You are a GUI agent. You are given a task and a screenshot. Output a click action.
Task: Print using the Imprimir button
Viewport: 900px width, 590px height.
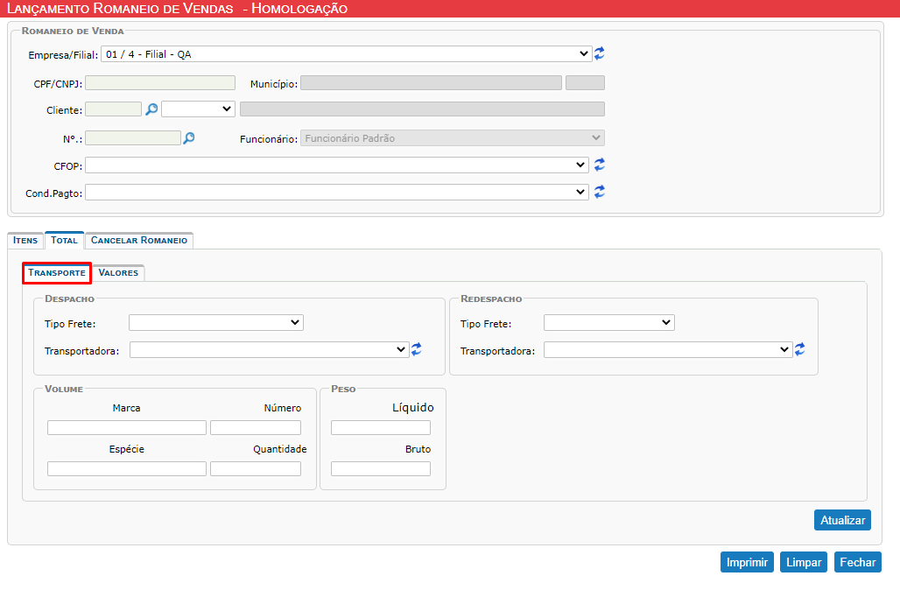click(x=747, y=562)
